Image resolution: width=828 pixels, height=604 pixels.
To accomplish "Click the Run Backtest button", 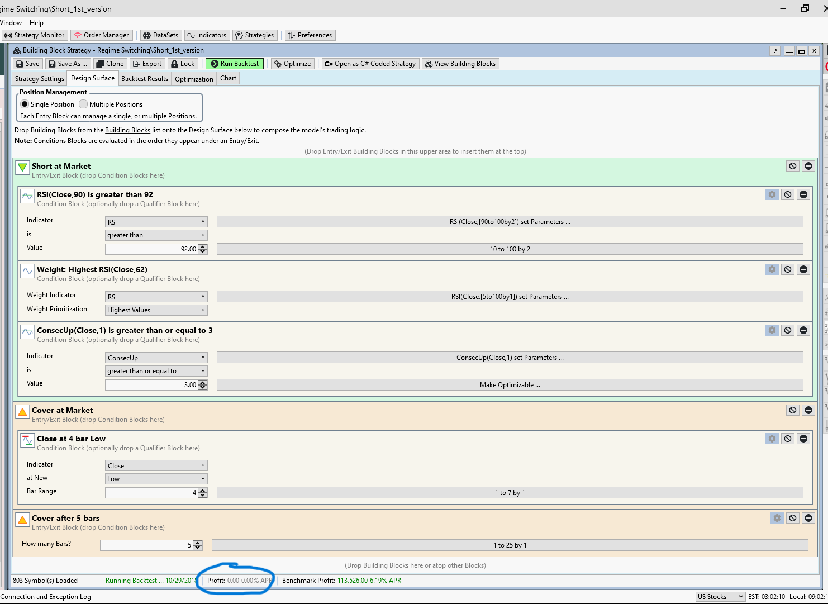I will click(235, 64).
